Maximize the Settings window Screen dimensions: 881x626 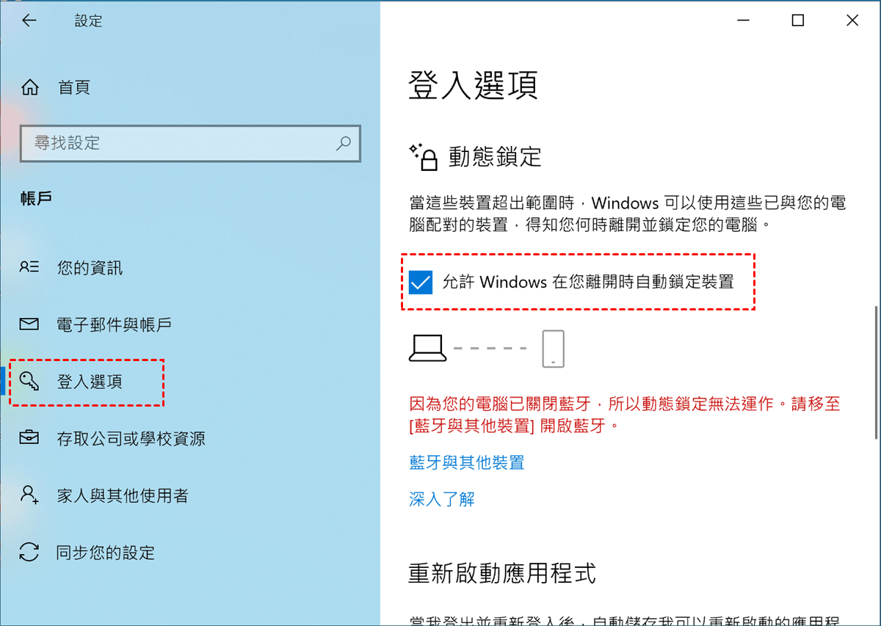(x=798, y=21)
